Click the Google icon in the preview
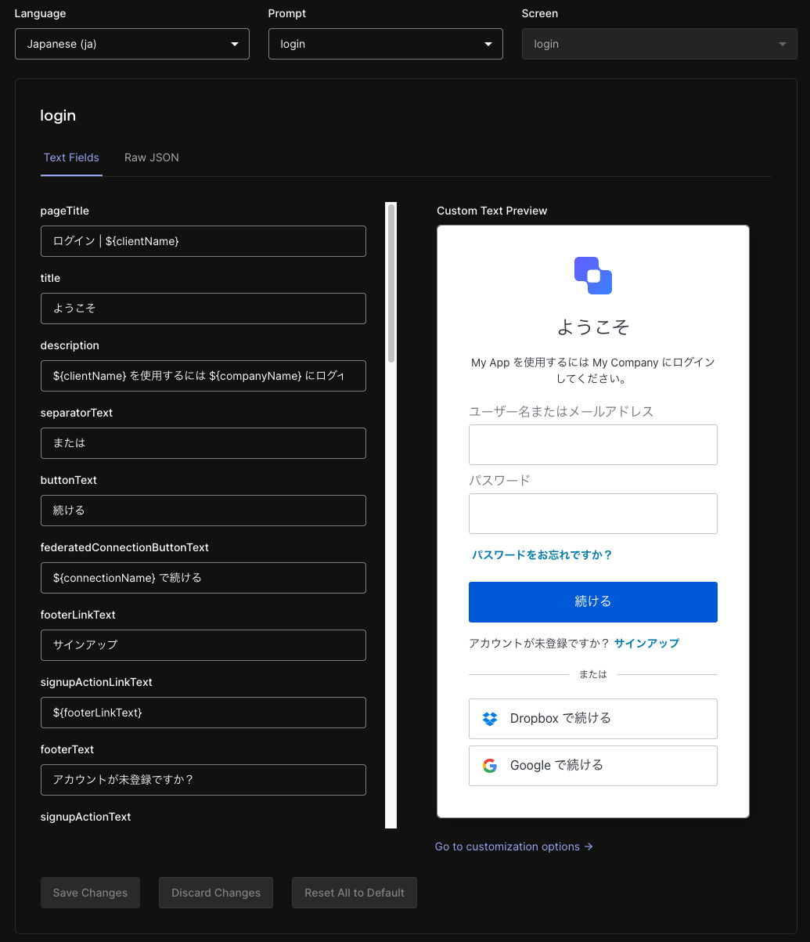The height and width of the screenshot is (942, 810). coord(489,765)
